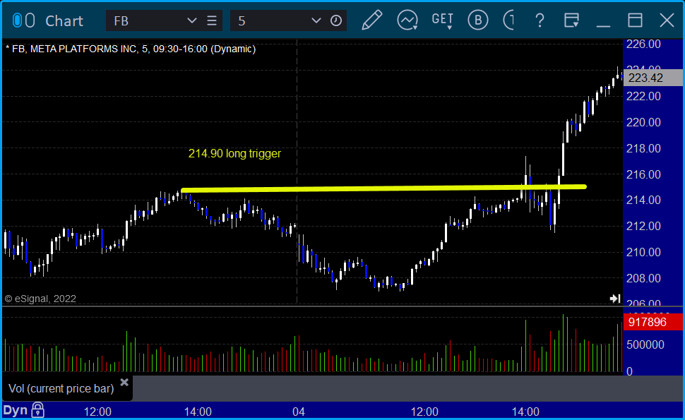Click the 500000 volume axis label
Image resolution: width=685 pixels, height=420 pixels.
tap(645, 345)
